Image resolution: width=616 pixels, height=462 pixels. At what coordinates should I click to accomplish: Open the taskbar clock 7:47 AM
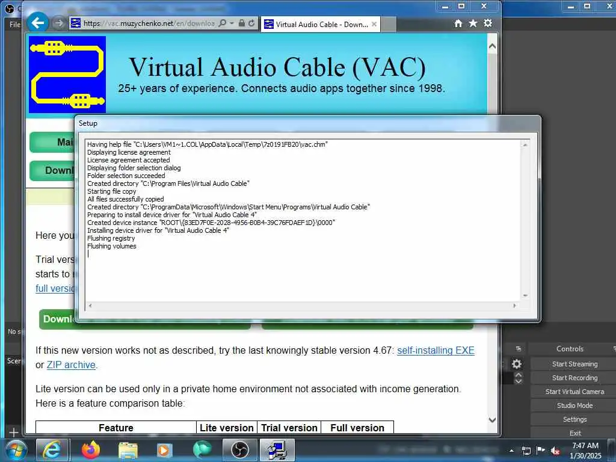pos(585,450)
